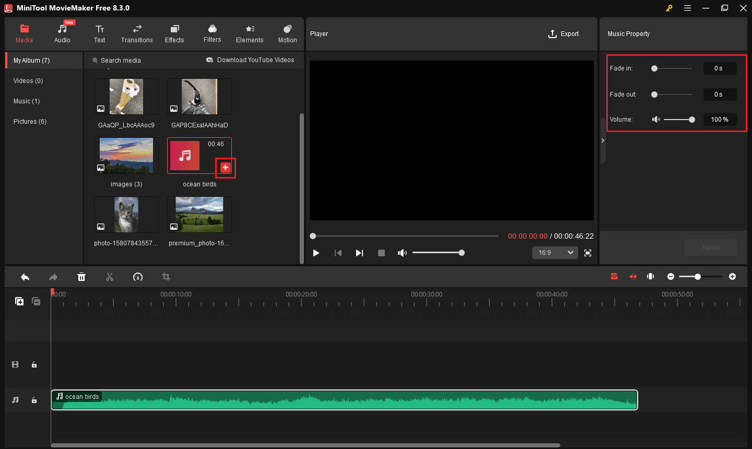Click the video track film icon
The image size is (752, 449).
click(x=15, y=364)
